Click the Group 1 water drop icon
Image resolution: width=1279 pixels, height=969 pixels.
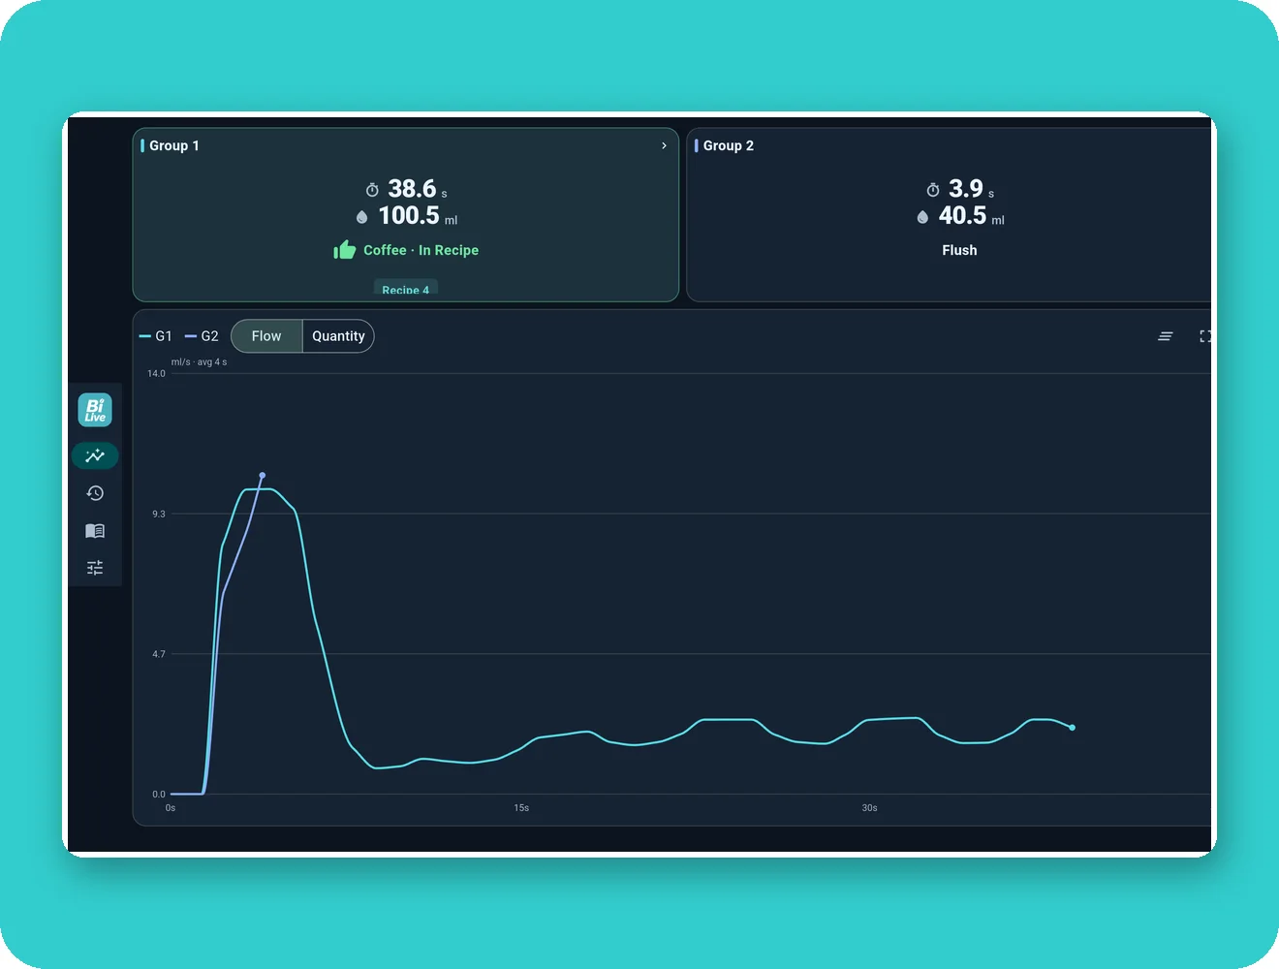point(361,217)
